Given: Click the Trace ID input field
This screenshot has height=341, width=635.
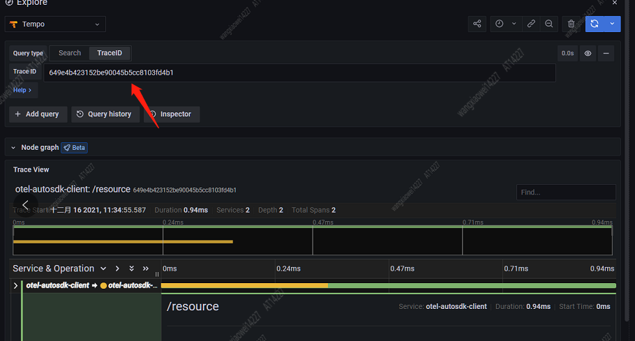Looking at the screenshot, I should (x=299, y=73).
